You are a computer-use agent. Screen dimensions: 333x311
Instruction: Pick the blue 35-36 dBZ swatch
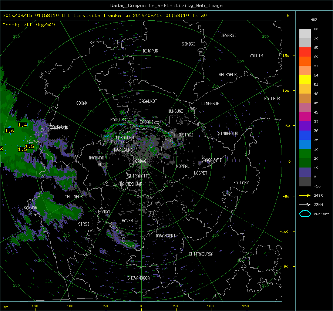tap(305, 135)
